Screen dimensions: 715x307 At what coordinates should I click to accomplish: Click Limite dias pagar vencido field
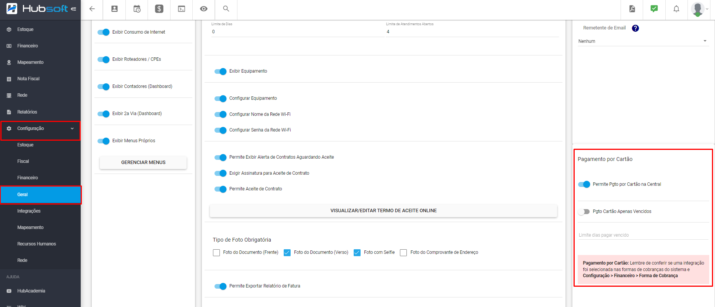tap(643, 235)
